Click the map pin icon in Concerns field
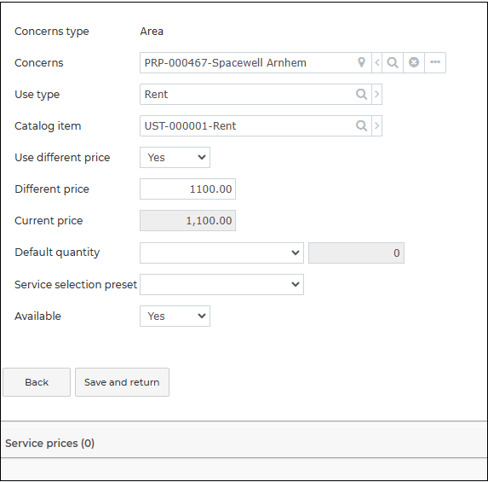Viewport: 488px width, 482px height. (361, 62)
